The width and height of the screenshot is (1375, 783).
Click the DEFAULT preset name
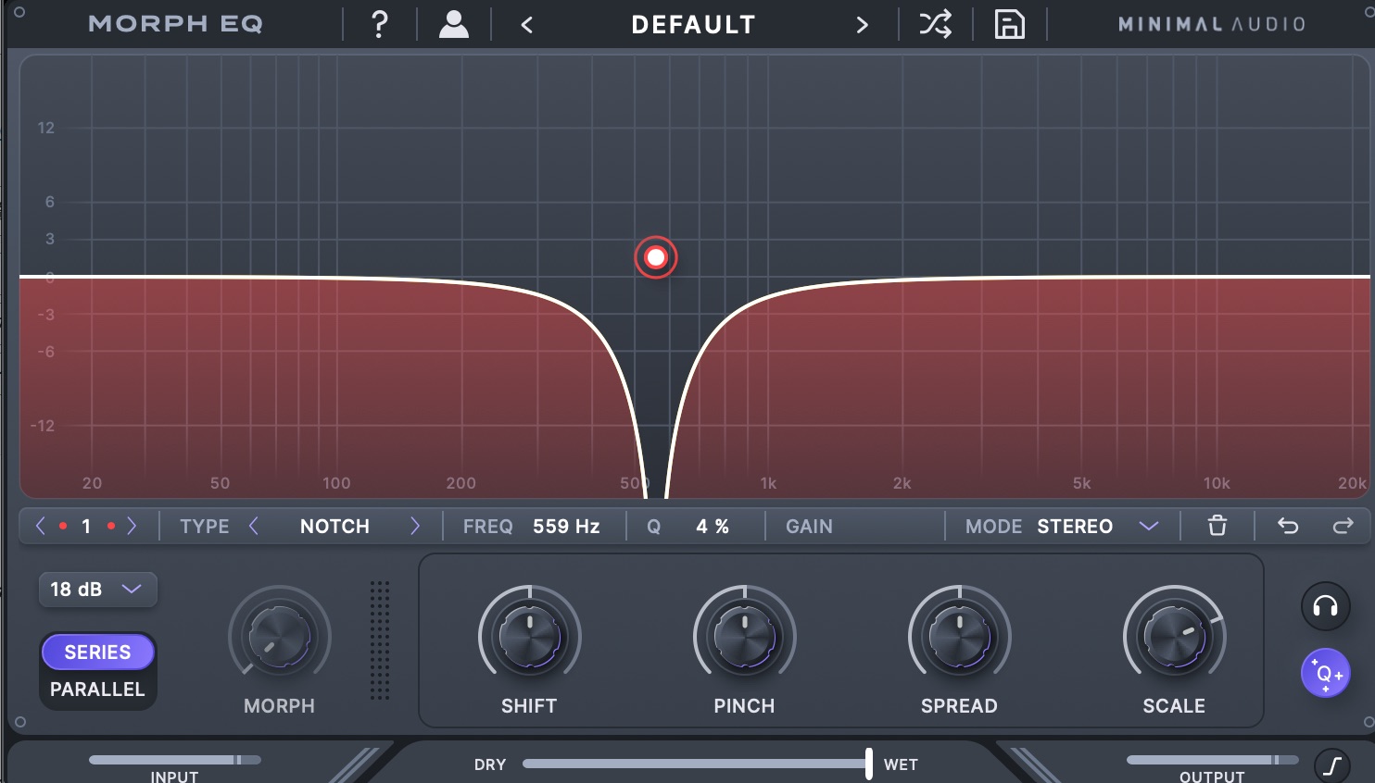tap(693, 24)
